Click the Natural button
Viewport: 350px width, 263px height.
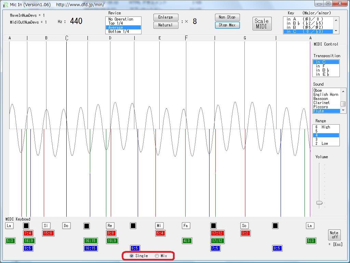[166, 25]
